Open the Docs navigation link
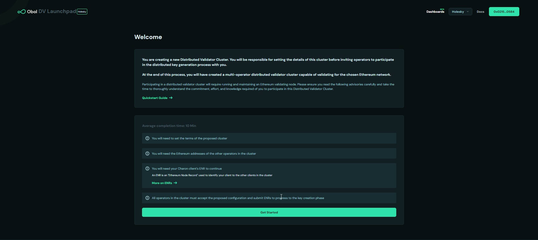The image size is (538, 240). (480, 12)
